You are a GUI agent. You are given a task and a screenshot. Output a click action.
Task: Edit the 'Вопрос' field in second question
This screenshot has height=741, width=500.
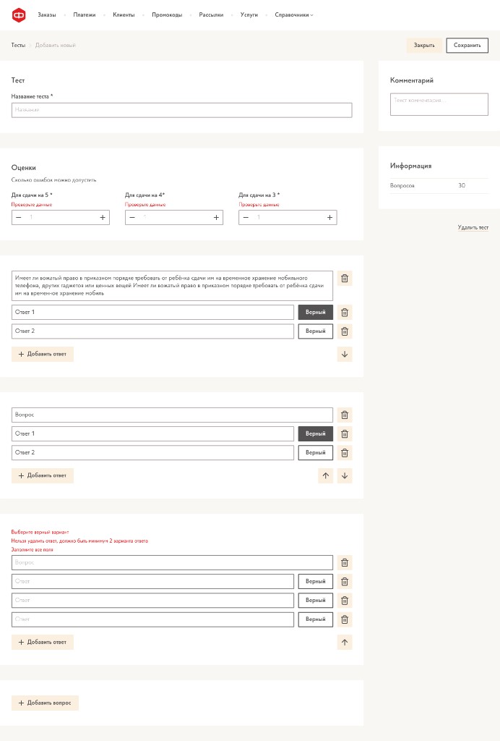pos(172,415)
